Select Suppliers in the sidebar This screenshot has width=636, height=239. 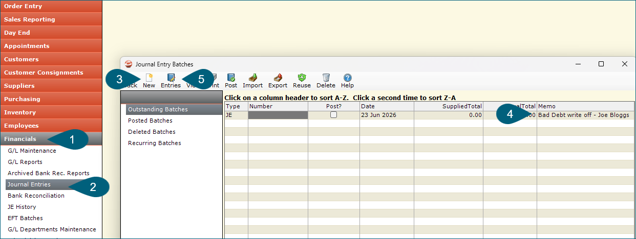tap(51, 86)
